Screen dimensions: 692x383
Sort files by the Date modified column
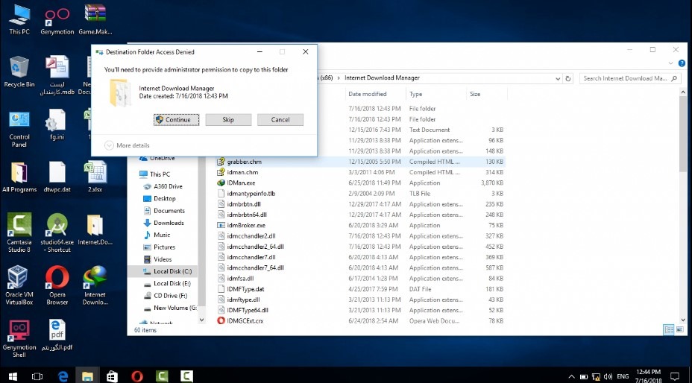pos(367,94)
